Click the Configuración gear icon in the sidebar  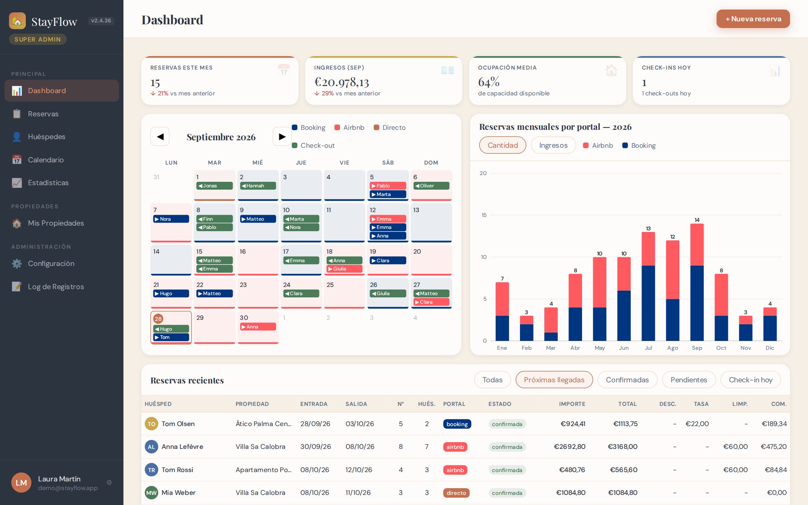[17, 263]
